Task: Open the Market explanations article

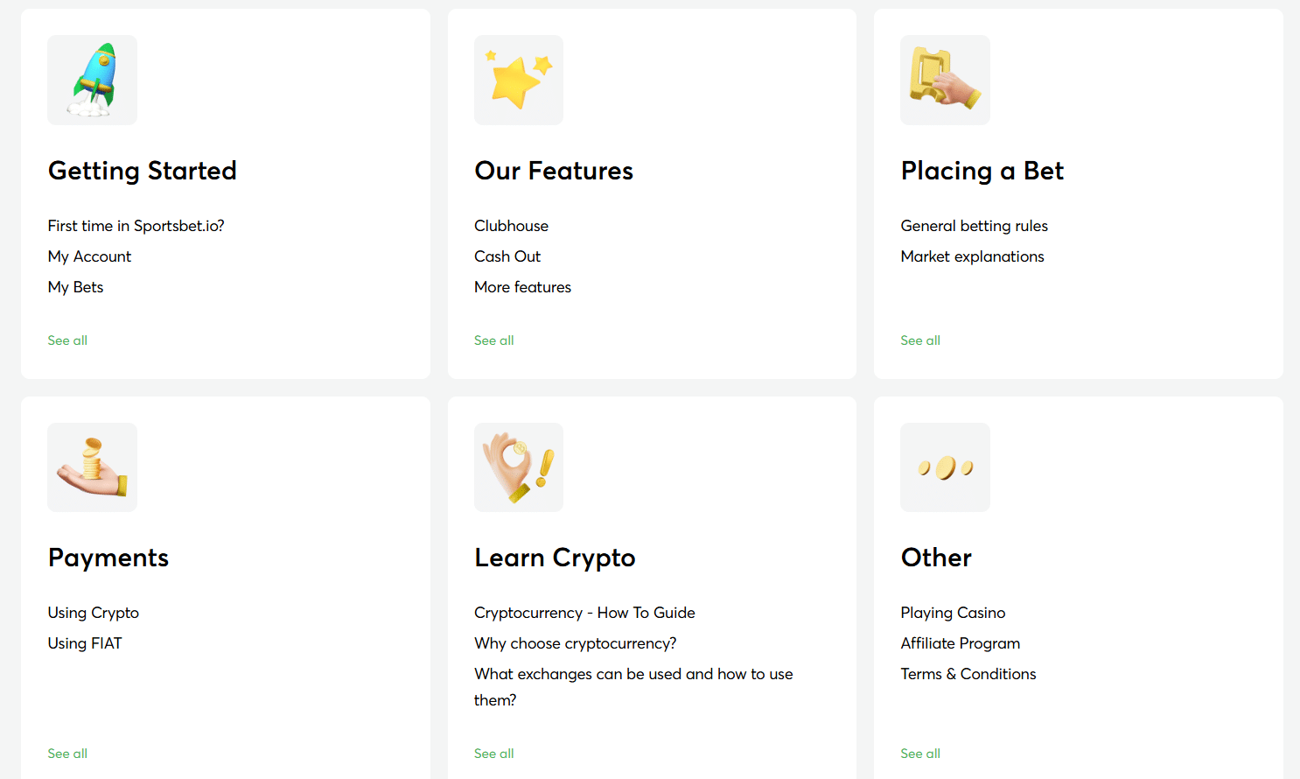Action: tap(972, 256)
